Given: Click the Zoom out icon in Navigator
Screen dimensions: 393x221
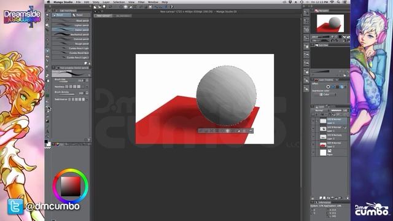Looking at the screenshot, I should [333, 37].
